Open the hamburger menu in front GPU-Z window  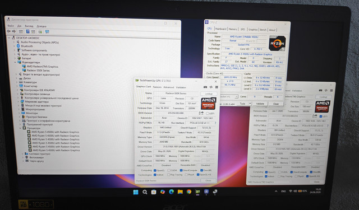[x=217, y=87]
